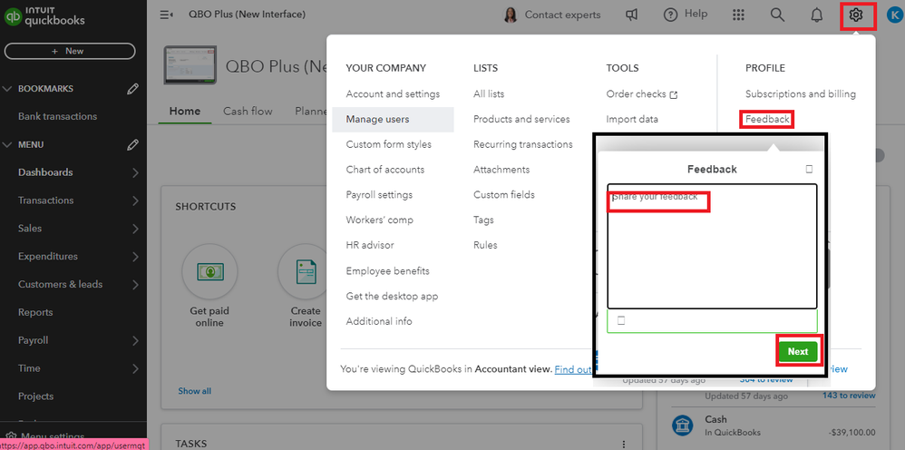This screenshot has width=905, height=450.
Task: Click the Order checks external link
Action: click(x=641, y=93)
